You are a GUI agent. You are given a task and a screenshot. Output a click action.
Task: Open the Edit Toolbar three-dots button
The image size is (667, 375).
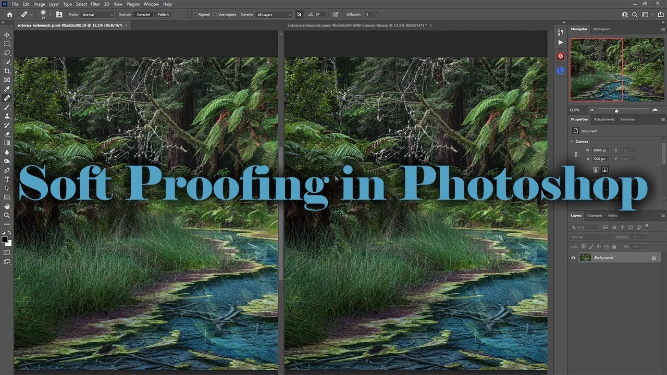(7, 224)
